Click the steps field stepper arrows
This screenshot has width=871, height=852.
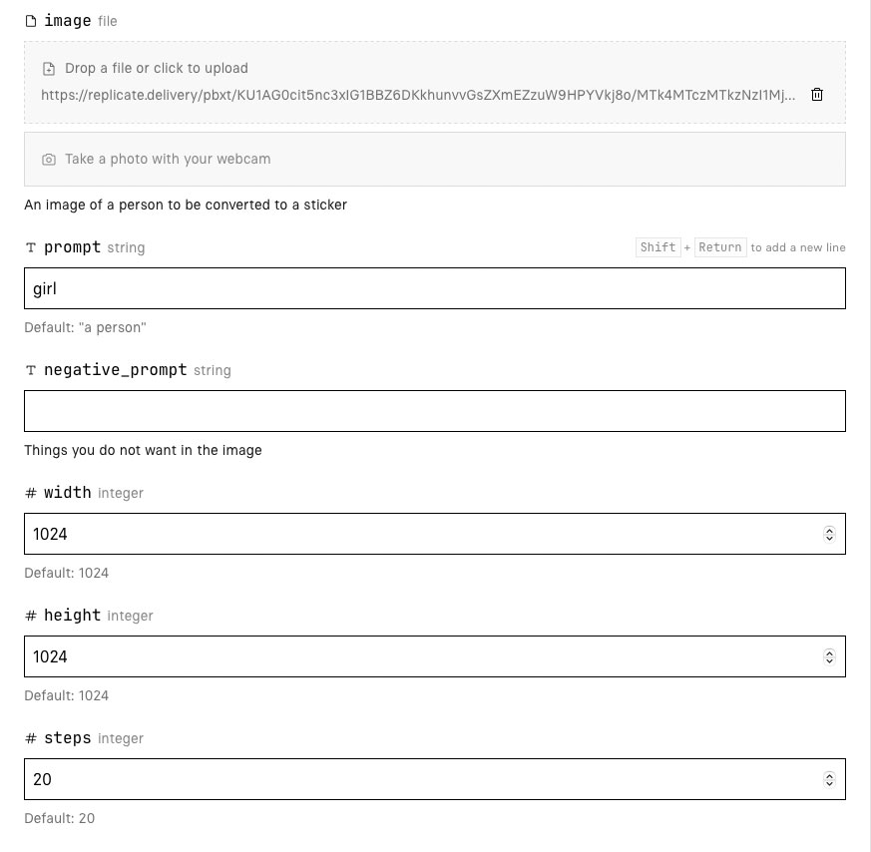click(829, 779)
